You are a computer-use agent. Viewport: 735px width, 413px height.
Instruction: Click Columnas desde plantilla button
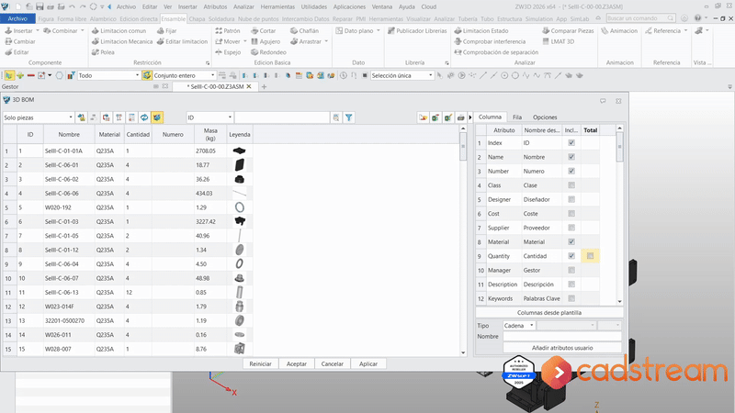[549, 312]
